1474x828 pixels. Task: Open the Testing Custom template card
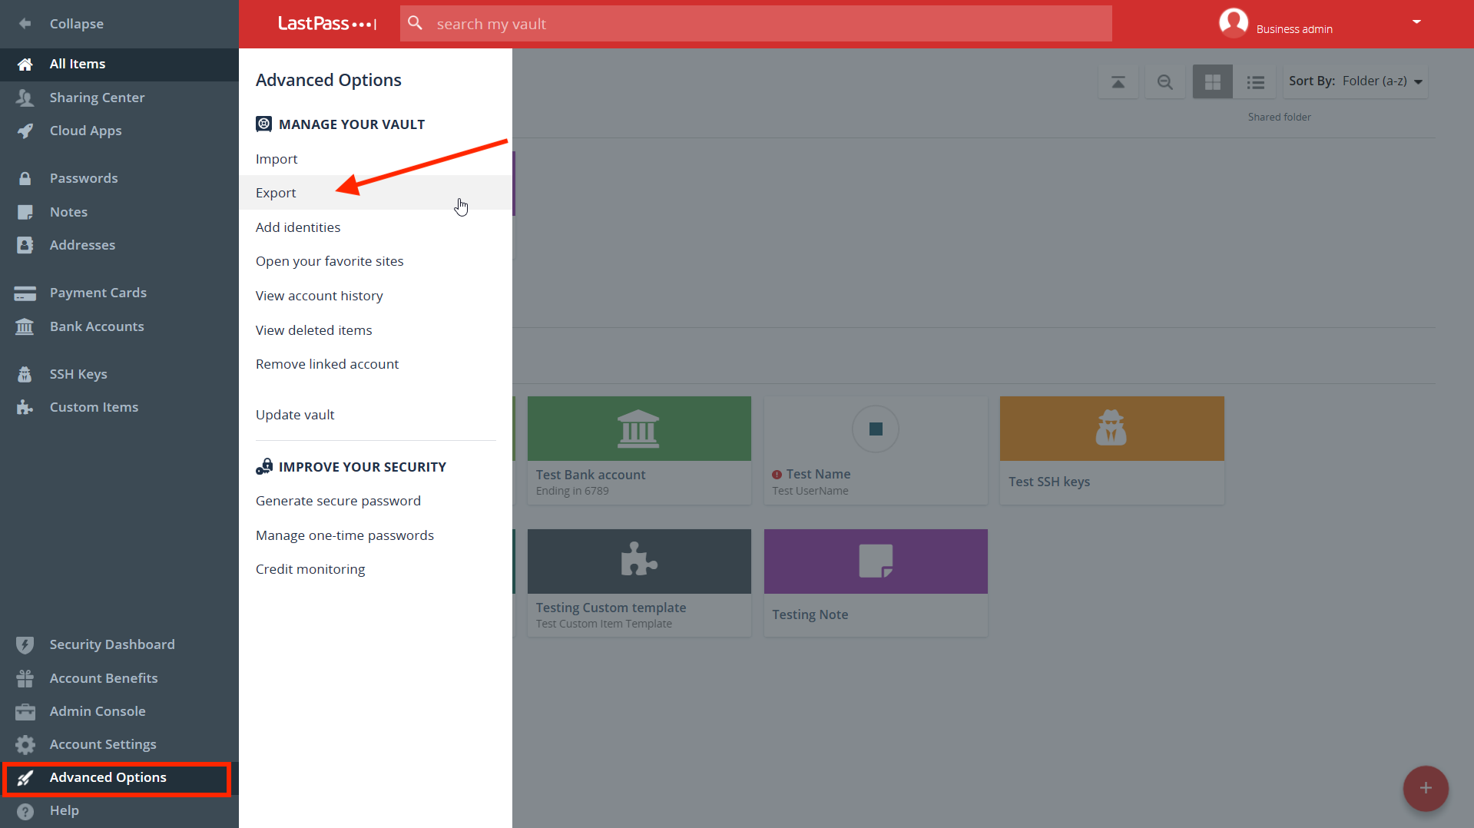coord(639,582)
